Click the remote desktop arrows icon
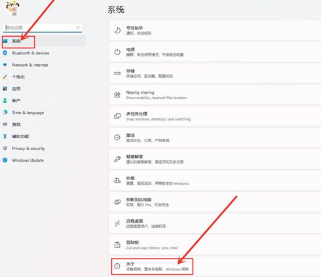This screenshot has height=277, width=321. [x=117, y=223]
